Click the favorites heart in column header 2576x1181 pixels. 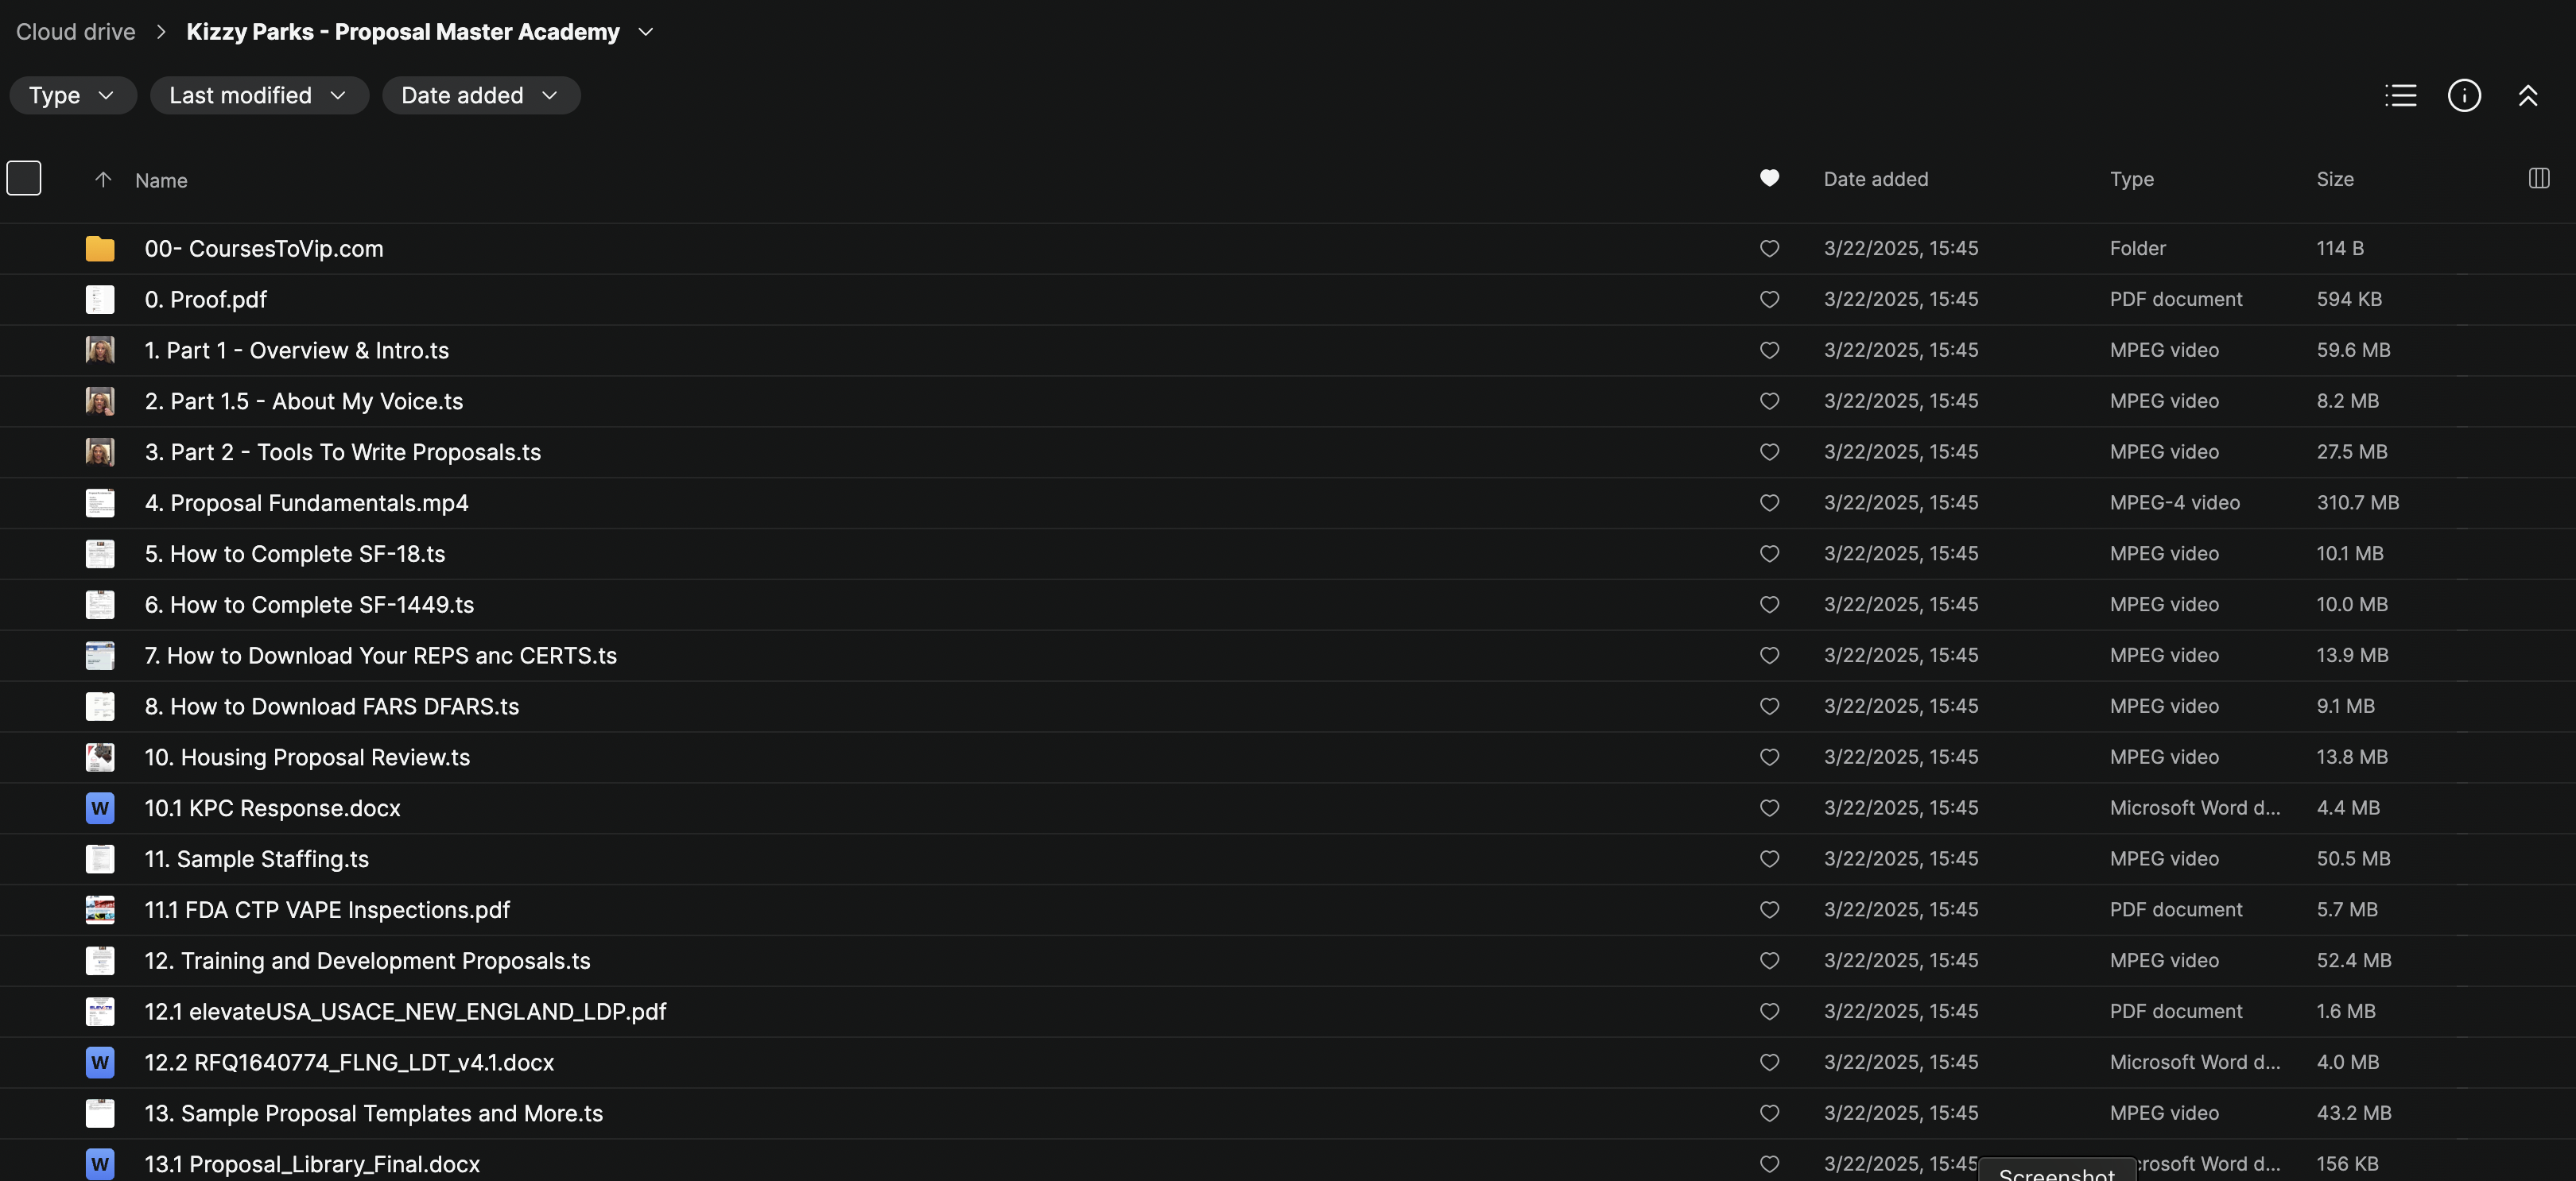[x=1769, y=178]
